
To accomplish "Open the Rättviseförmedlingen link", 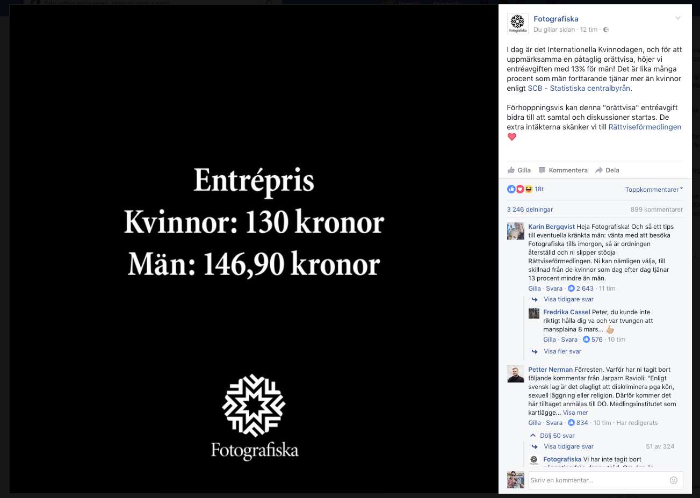I will coord(645,127).
